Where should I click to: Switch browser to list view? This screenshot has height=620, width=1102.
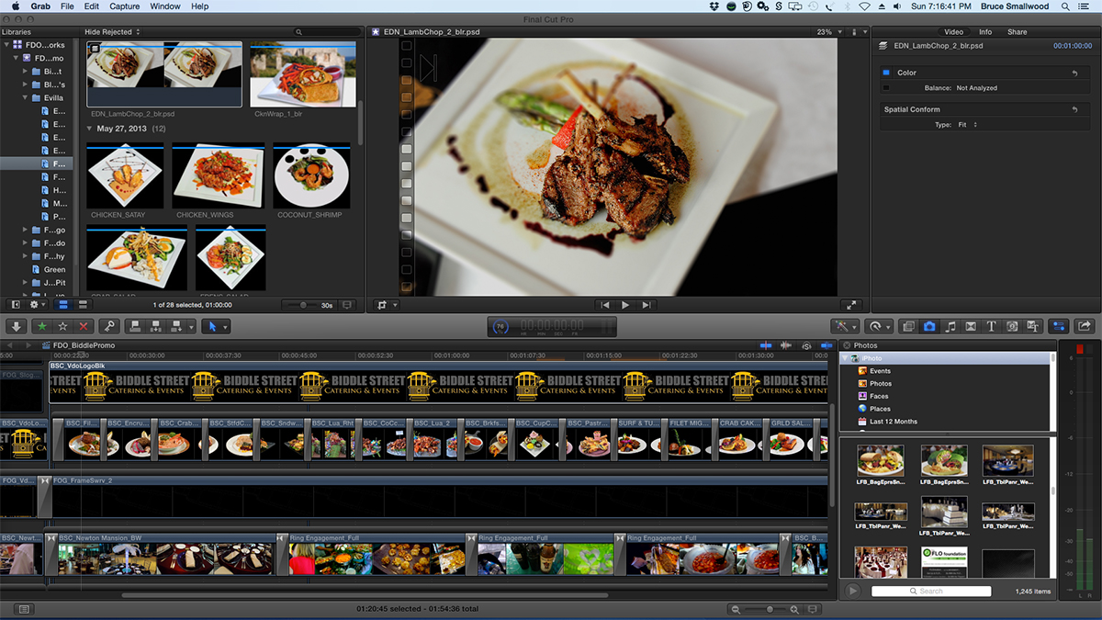82,304
